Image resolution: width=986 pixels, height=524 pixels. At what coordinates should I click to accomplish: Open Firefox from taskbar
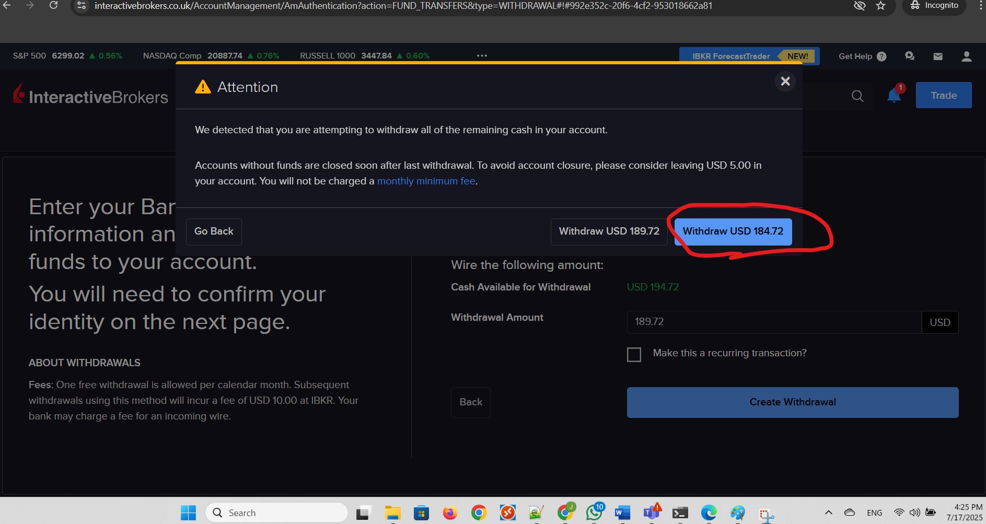(x=450, y=513)
